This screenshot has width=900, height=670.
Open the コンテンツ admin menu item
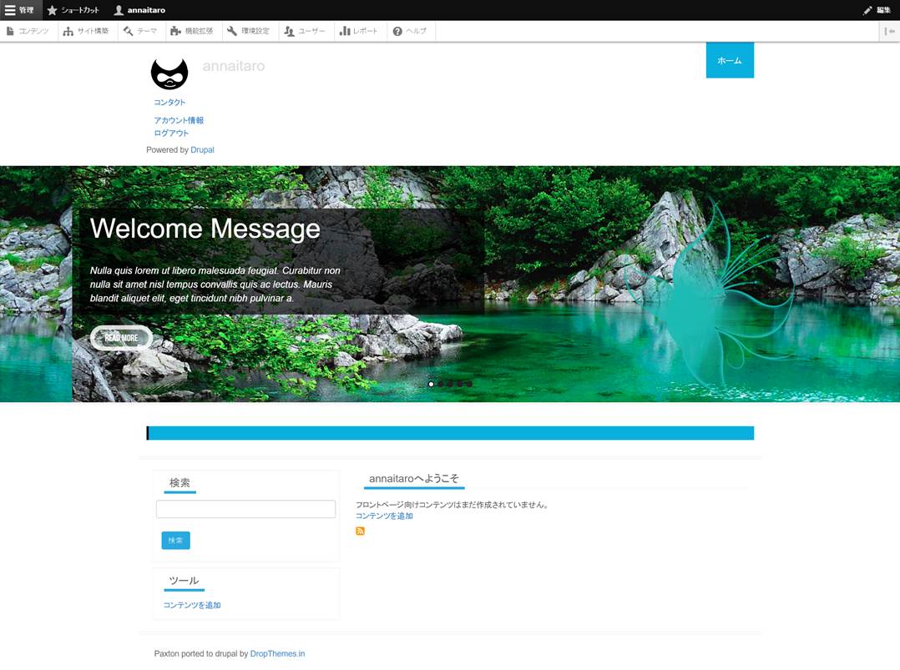pos(28,31)
